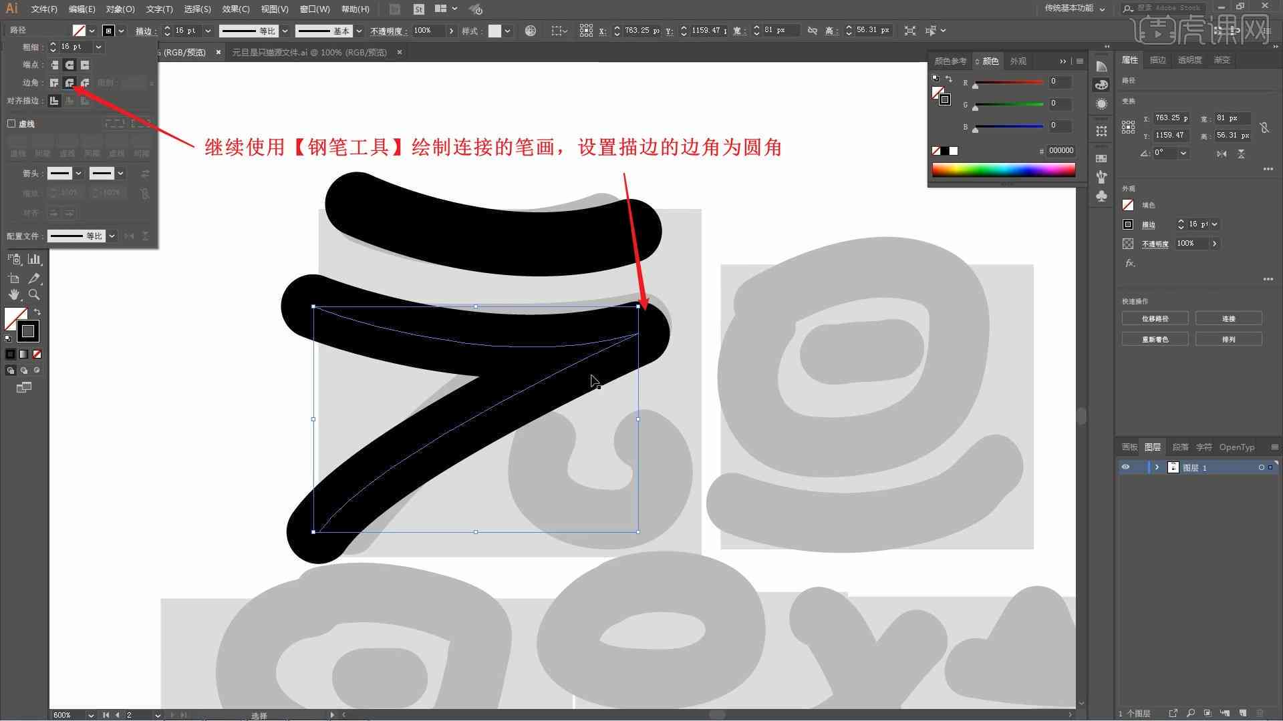
Task: Click the 排列 button
Action: [x=1228, y=339]
